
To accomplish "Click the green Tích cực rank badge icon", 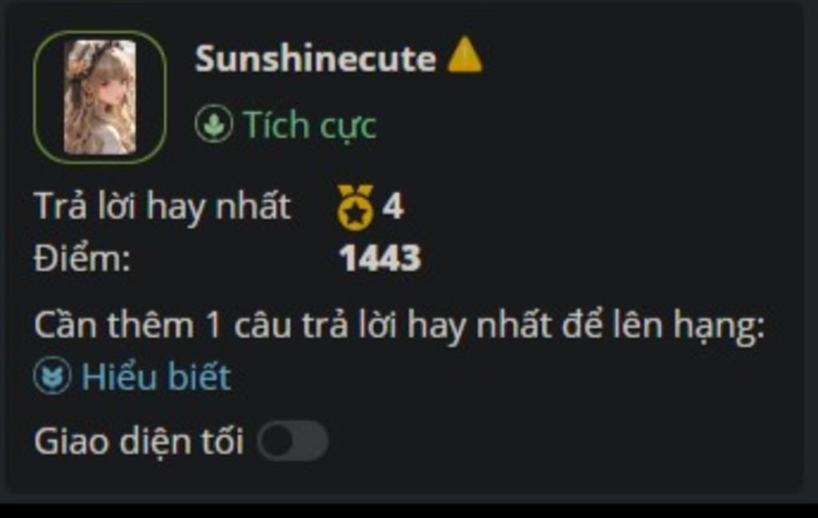I will (213, 124).
